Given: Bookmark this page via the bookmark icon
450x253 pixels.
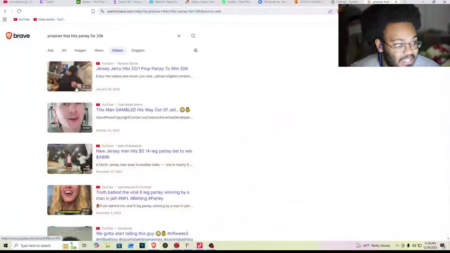Looking at the screenshot, I should pyautogui.click(x=93, y=11).
